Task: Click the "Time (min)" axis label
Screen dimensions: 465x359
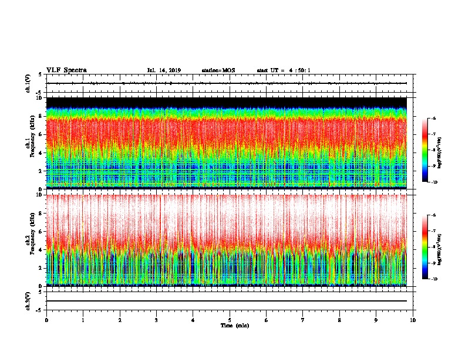Action: pos(235,326)
